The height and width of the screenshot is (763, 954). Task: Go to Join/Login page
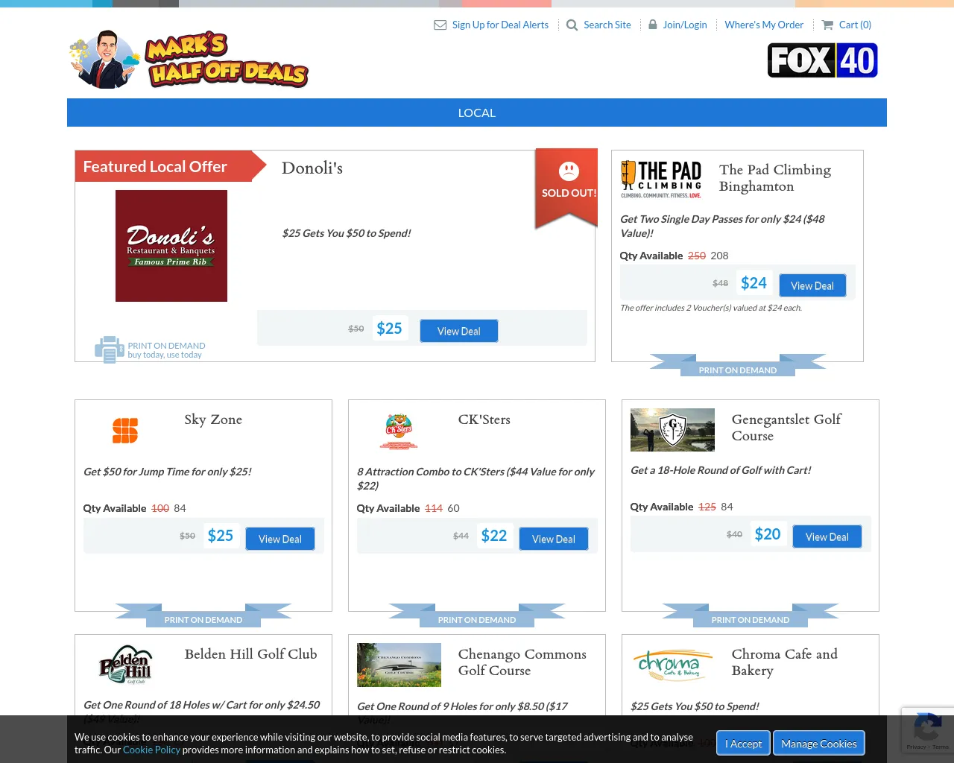point(685,25)
